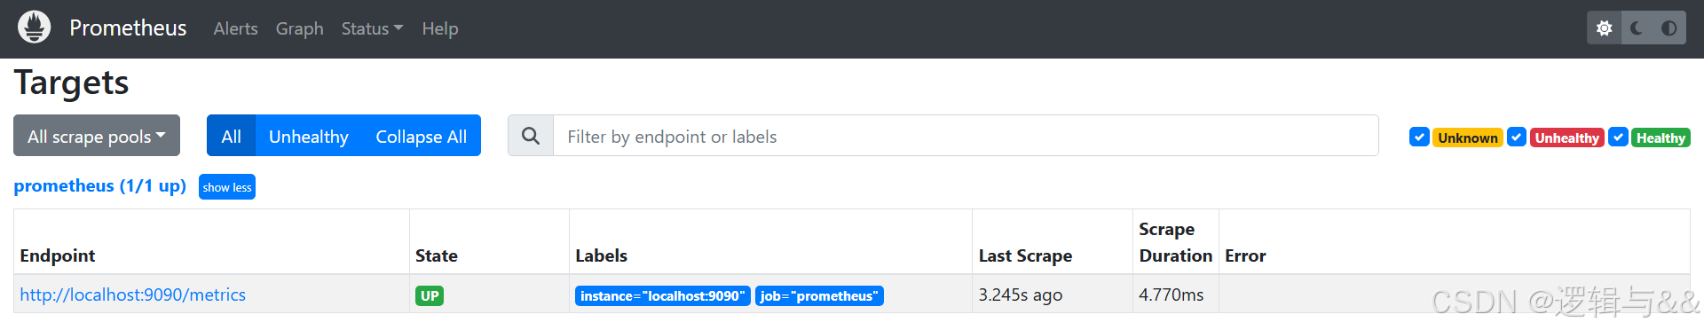The height and width of the screenshot is (330, 1704).
Task: Uncheck the Healthy state filter checkbox
Action: [1618, 137]
